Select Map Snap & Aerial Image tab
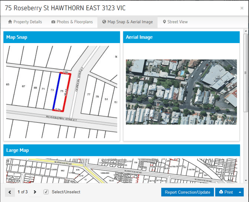249x202 pixels. [x=127, y=22]
